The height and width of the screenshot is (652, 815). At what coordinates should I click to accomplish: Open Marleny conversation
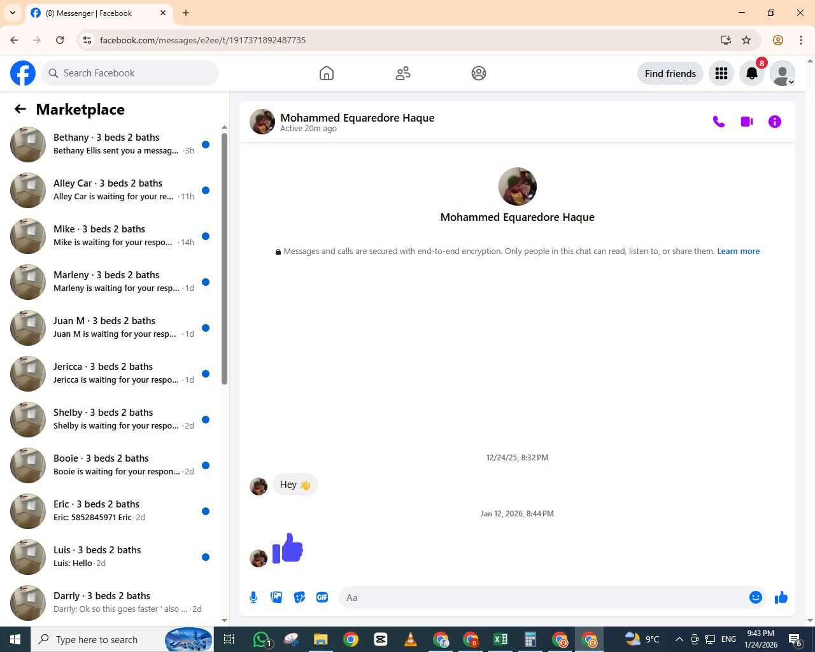click(x=110, y=282)
